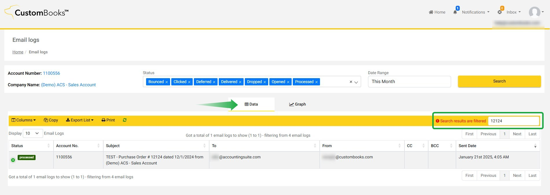The image size is (550, 195).
Task: Switch to the Graph tab
Action: pos(297,104)
